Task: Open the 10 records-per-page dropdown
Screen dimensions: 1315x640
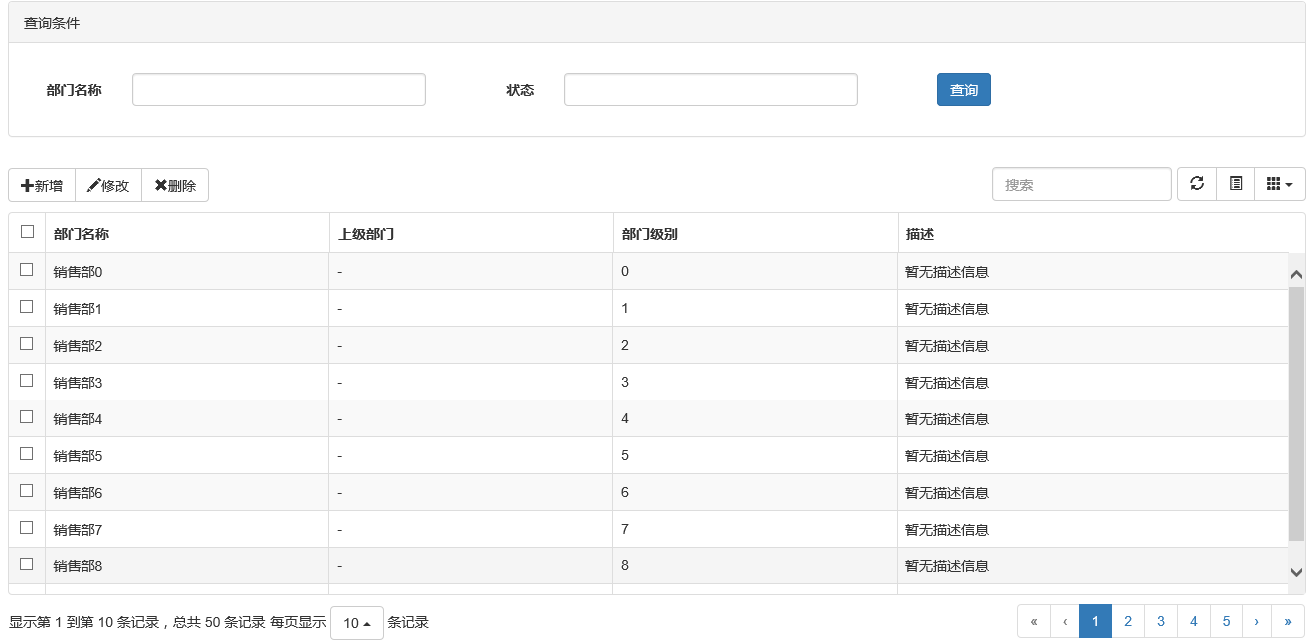Action: [x=357, y=623]
